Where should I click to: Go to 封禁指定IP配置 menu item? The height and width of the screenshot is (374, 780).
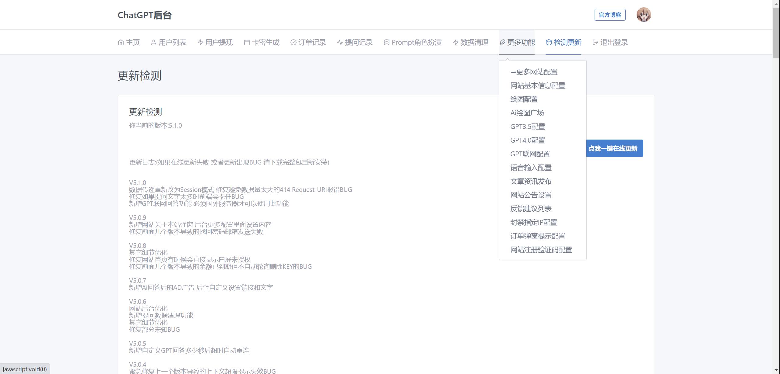tap(534, 223)
